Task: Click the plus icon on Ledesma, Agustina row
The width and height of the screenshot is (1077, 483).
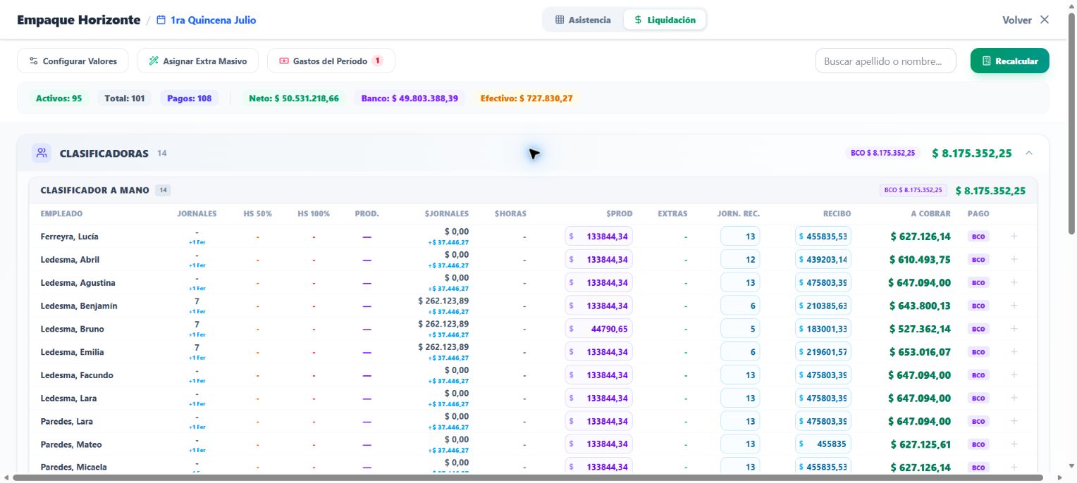Action: [1014, 282]
